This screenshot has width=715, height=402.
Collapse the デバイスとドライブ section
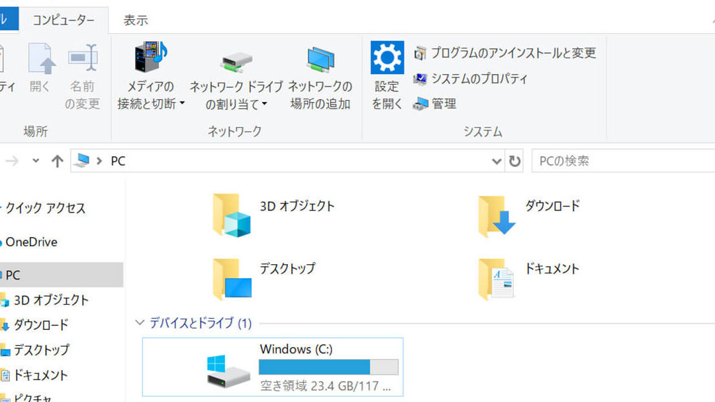(140, 323)
